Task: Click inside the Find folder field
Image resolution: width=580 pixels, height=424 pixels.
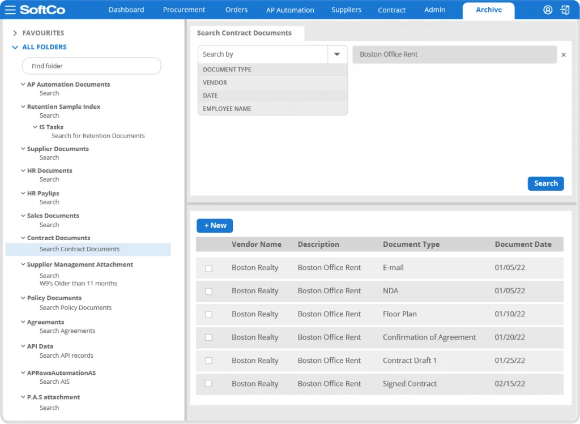Action: click(91, 66)
